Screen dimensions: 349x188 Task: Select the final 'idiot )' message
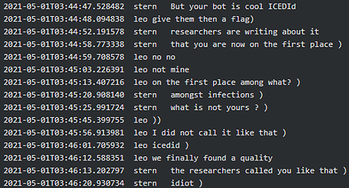(x=186, y=184)
